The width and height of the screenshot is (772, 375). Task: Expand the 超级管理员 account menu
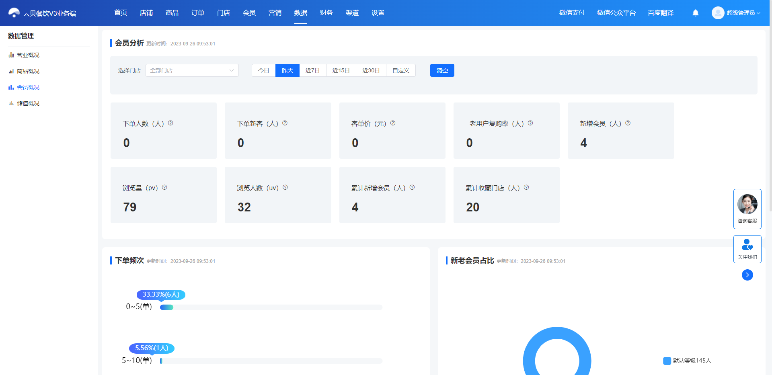click(736, 13)
